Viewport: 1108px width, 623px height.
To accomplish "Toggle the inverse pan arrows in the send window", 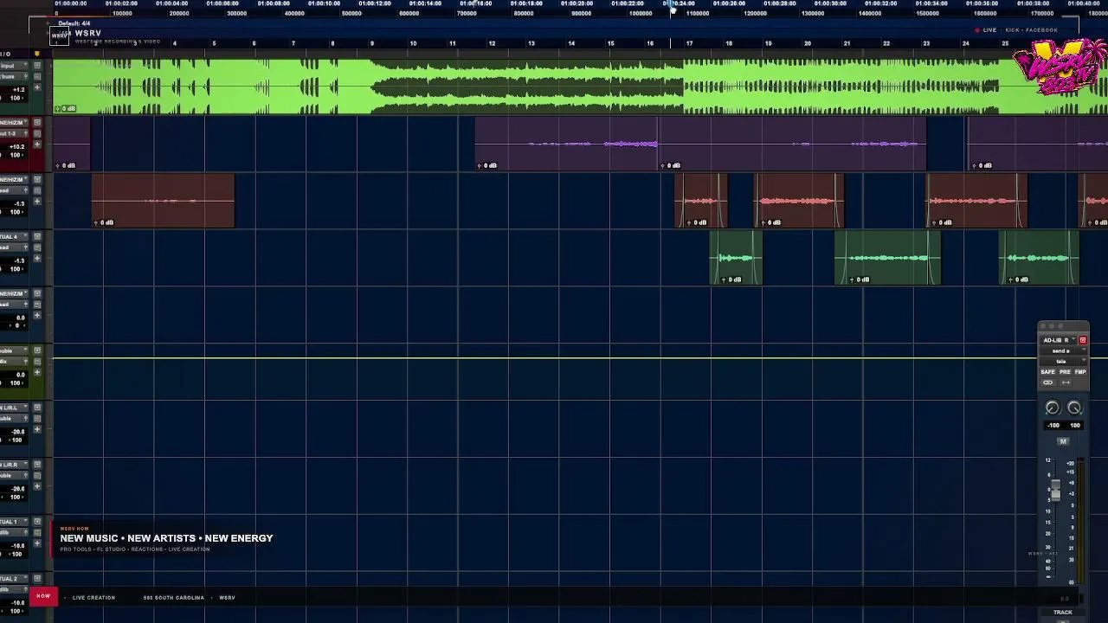I will [1066, 382].
